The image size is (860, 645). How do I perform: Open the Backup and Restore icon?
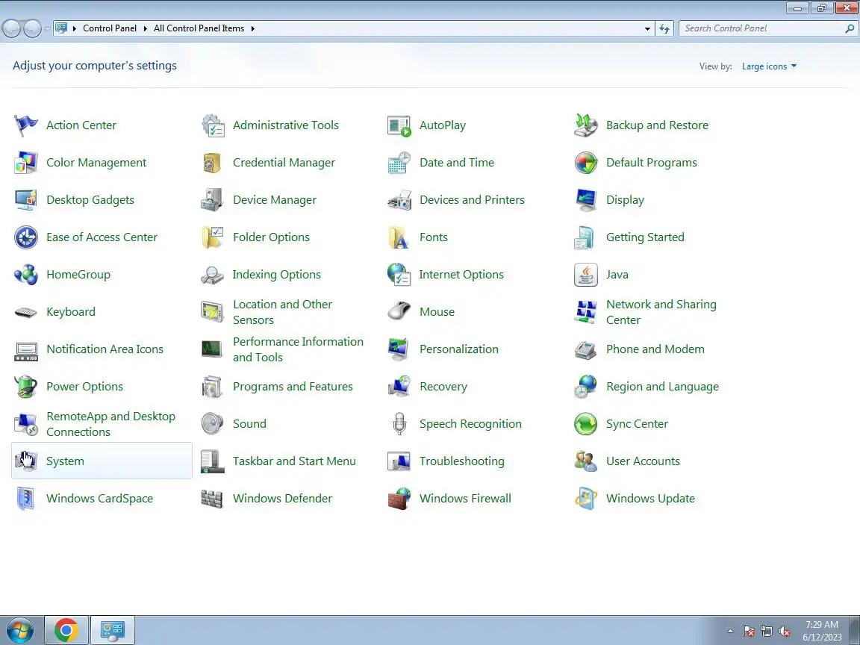pyautogui.click(x=585, y=125)
